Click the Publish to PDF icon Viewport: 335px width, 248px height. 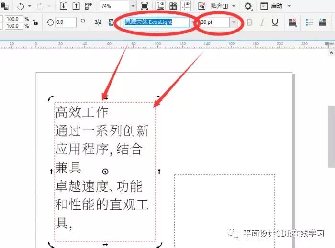89,6
